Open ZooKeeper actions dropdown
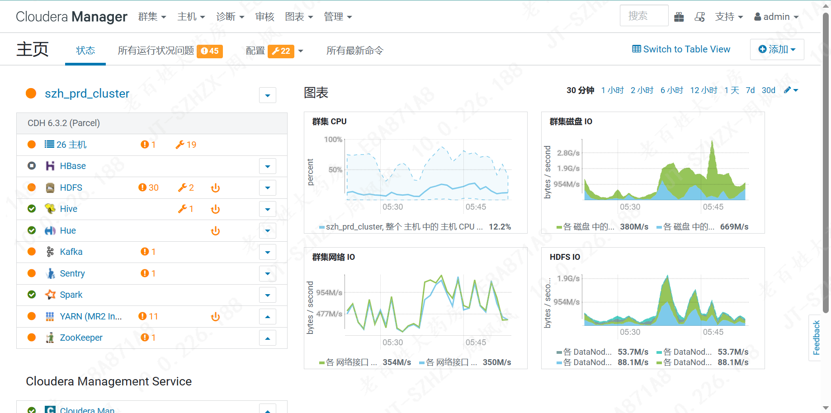The height and width of the screenshot is (413, 831). (268, 338)
